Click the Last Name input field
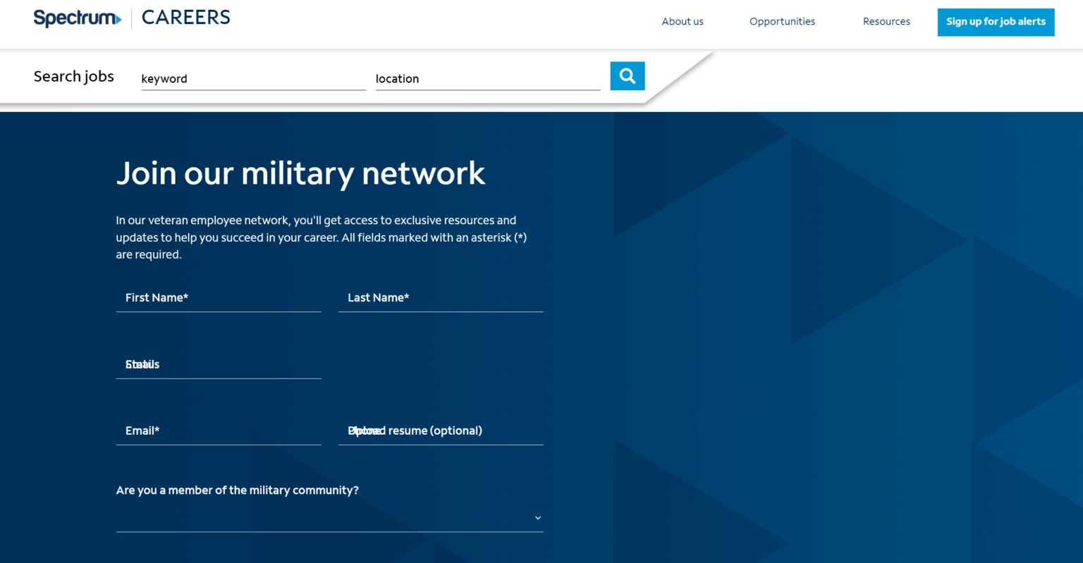The image size is (1083, 563). (441, 297)
